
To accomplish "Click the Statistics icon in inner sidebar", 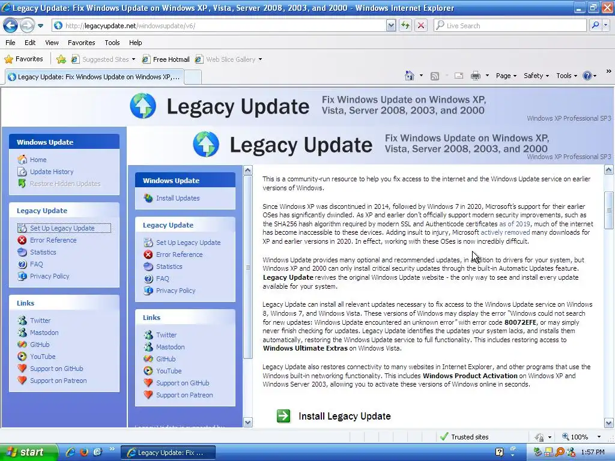I will (x=148, y=267).
